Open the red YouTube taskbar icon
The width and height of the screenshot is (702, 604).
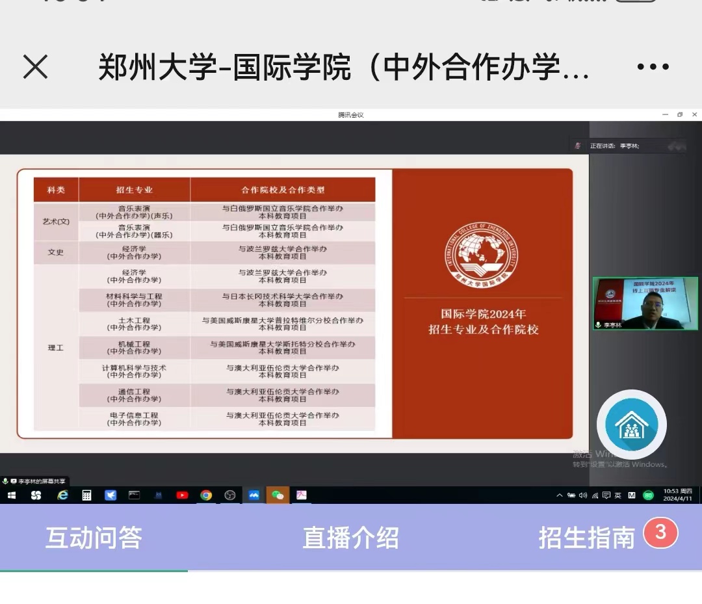pos(182,495)
